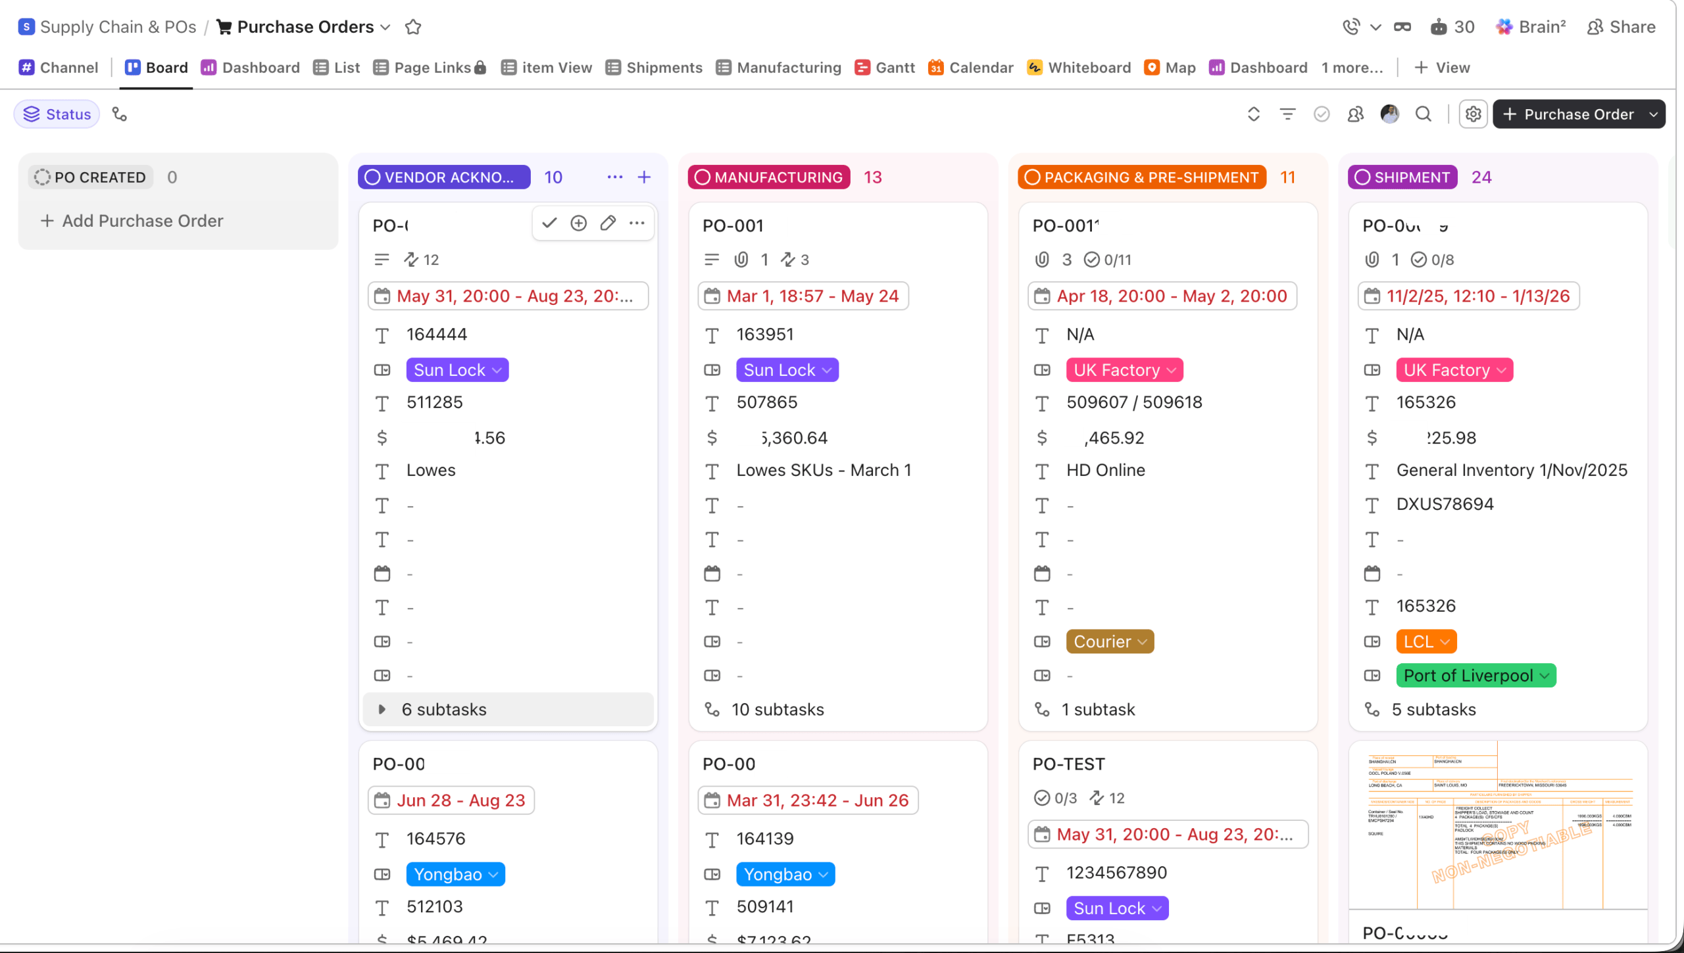Open the LCL dropdown tag

[1426, 641]
